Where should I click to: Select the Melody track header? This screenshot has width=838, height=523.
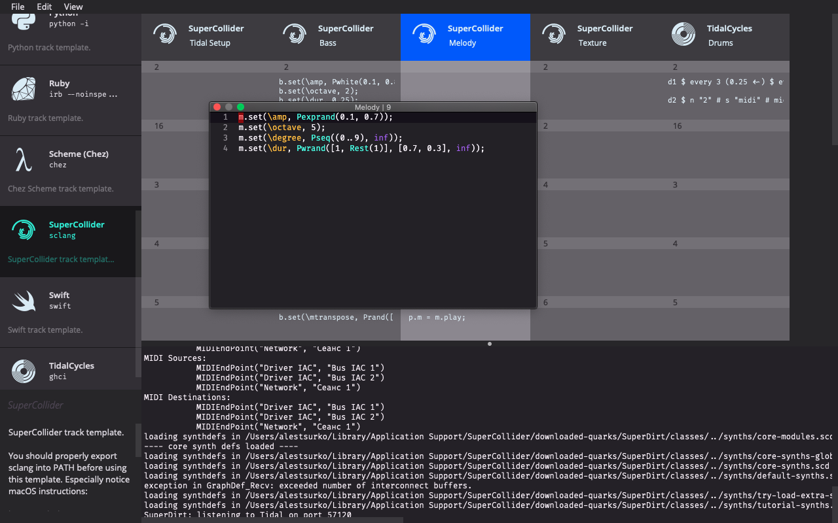(x=465, y=37)
